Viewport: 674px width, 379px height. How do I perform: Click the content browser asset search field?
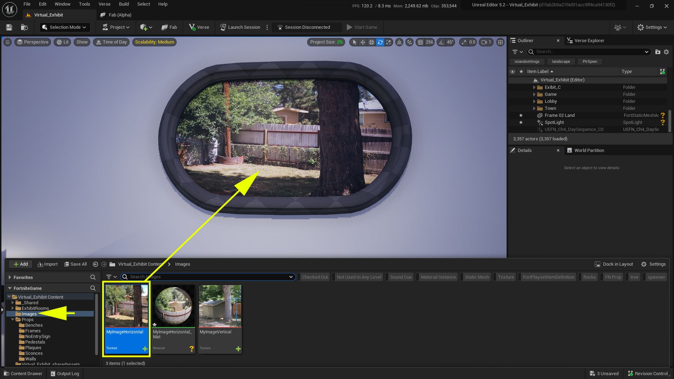click(x=208, y=277)
